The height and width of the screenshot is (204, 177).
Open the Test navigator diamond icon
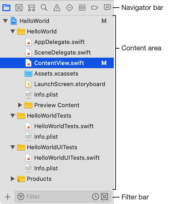(69, 8)
